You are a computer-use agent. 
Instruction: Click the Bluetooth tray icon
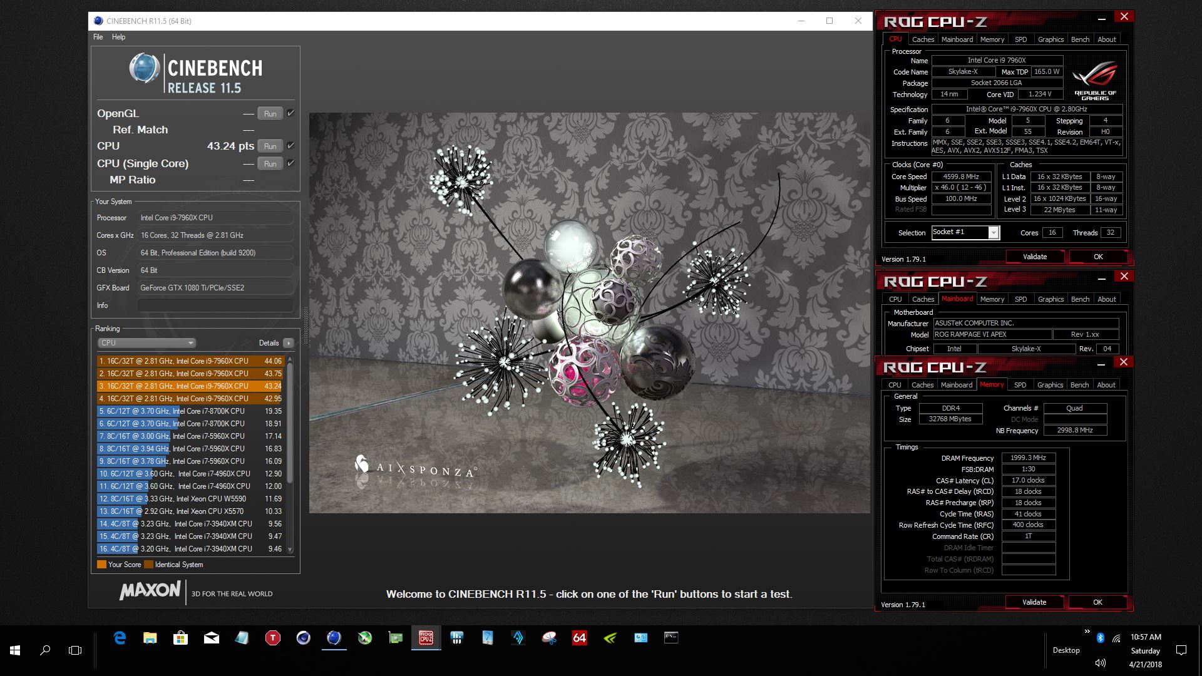(x=1100, y=638)
